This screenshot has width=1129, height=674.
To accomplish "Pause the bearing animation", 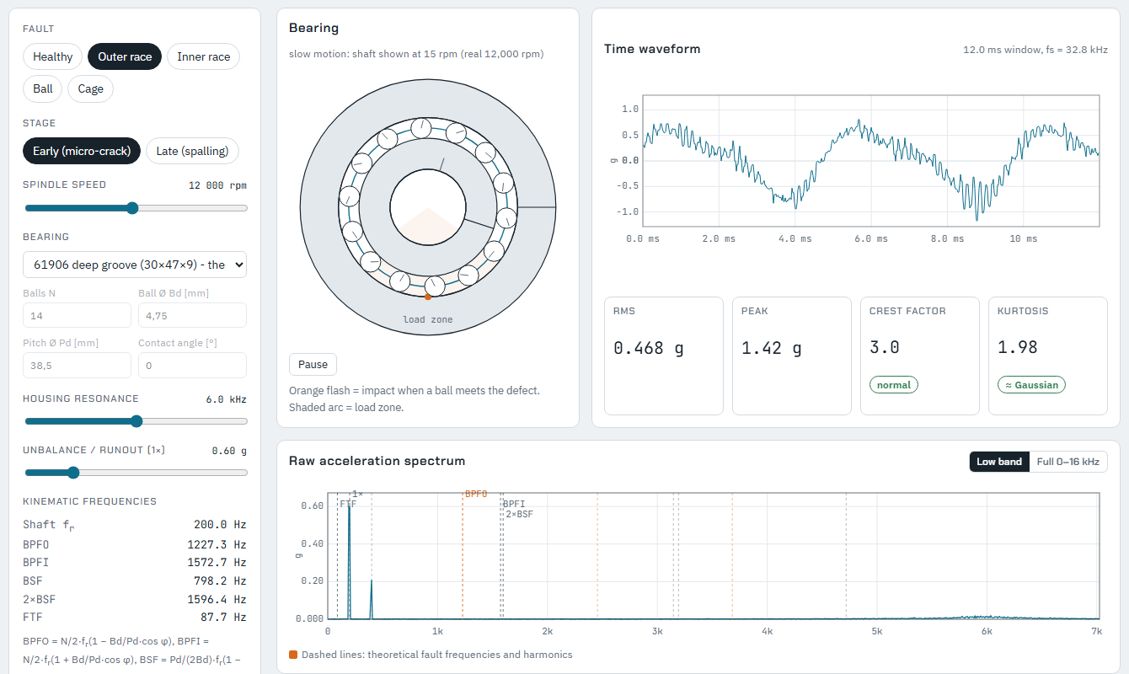I will point(313,364).
